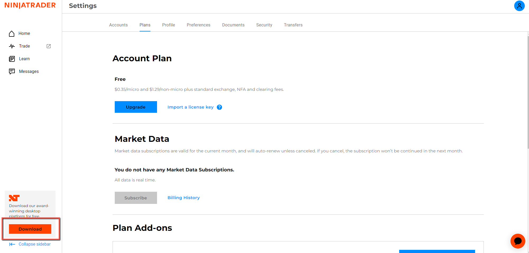Click the Trade pulse icon
The height and width of the screenshot is (253, 529).
pyautogui.click(x=12, y=46)
